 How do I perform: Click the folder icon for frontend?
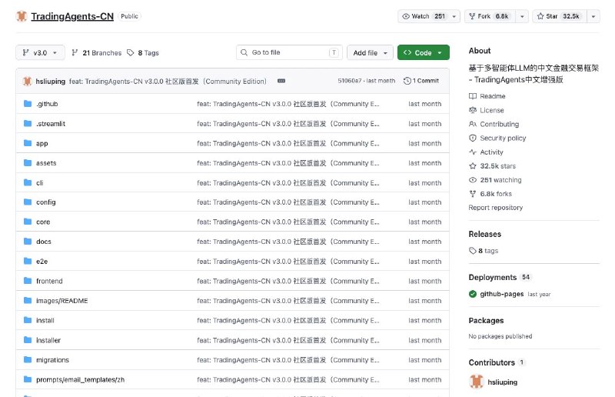coord(28,281)
